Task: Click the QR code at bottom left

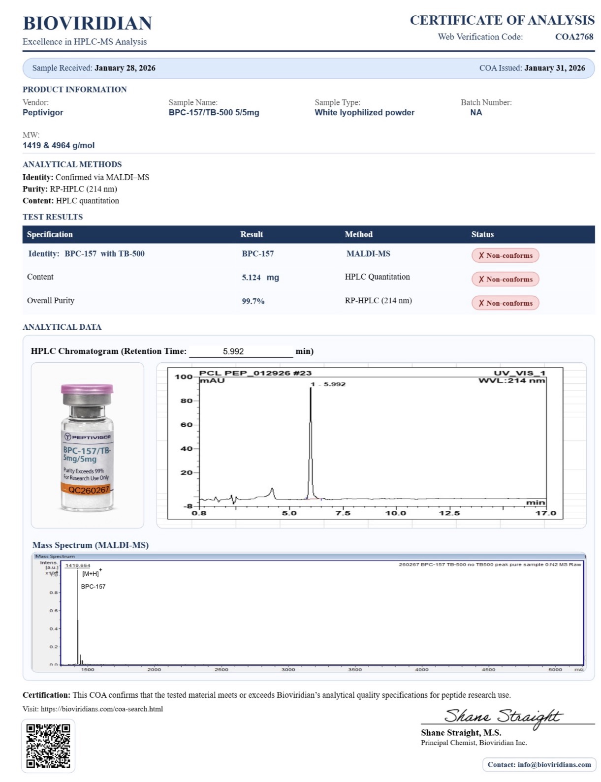Action: (x=48, y=746)
